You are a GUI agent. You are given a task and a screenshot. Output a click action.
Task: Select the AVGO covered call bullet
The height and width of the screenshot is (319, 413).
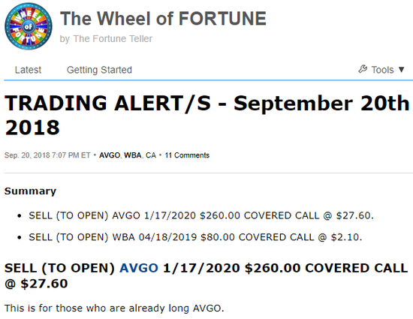coord(201,215)
